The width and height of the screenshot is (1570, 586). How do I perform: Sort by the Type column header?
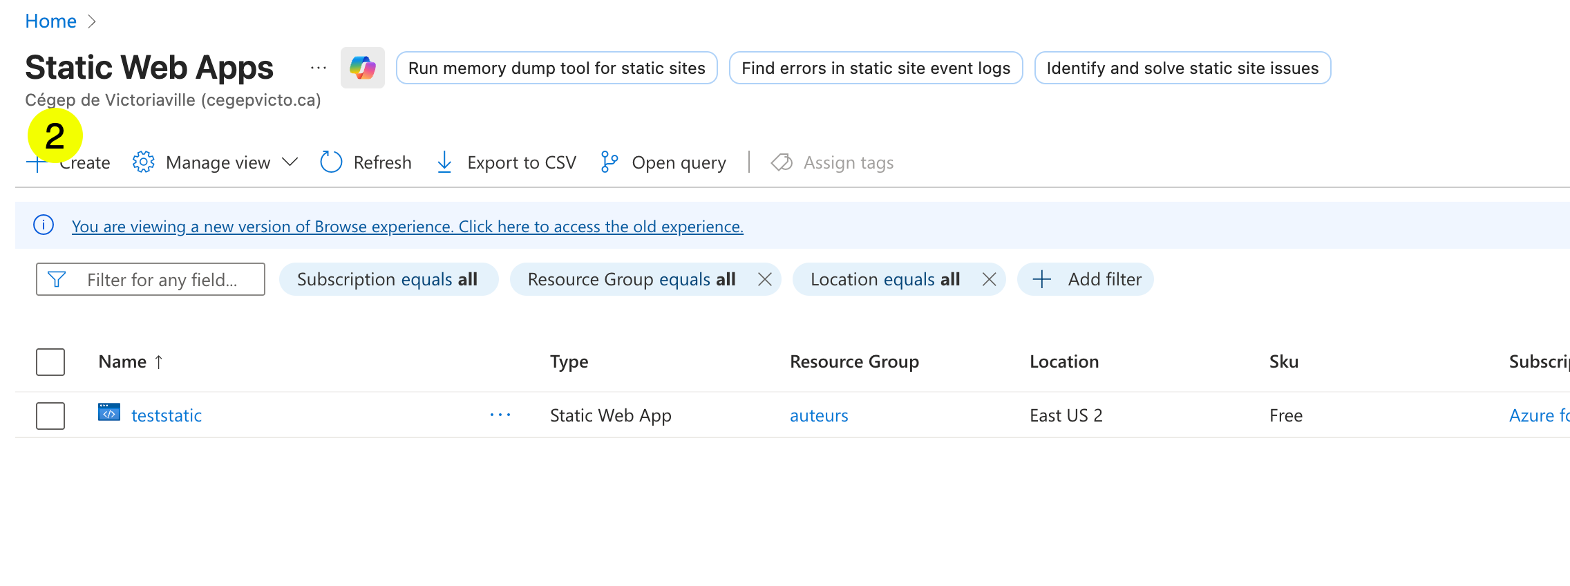[569, 361]
